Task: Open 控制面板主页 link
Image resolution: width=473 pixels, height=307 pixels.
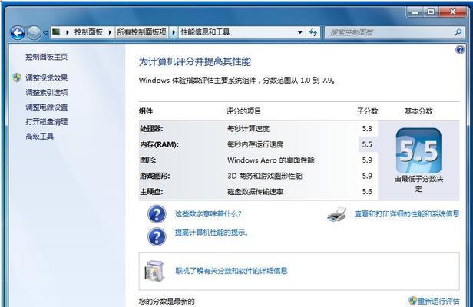Action: tap(46, 57)
